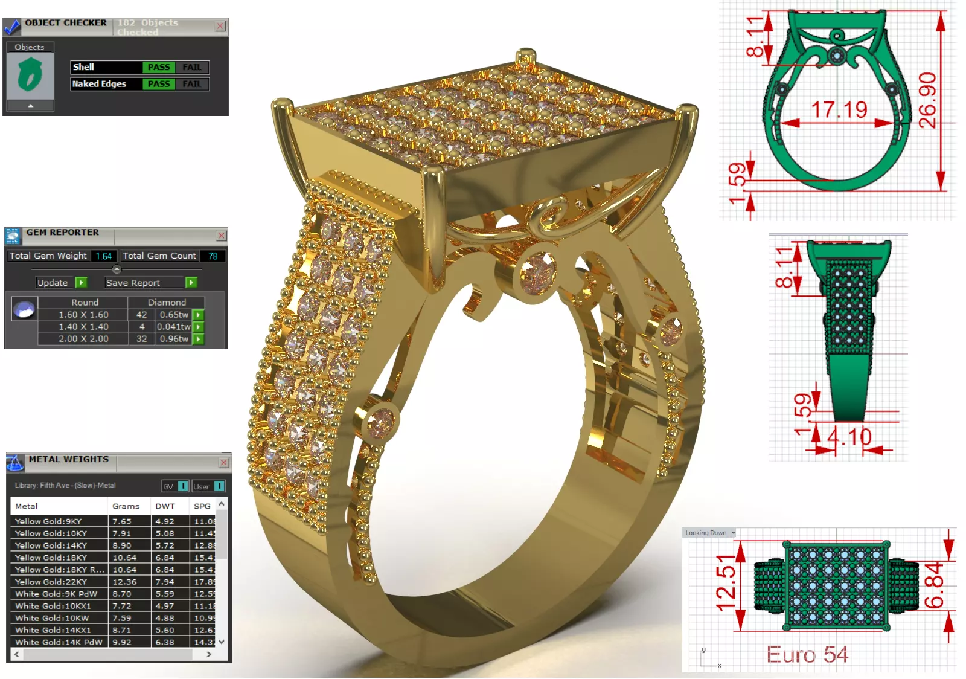Image resolution: width=966 pixels, height=679 pixels.
Task: Click FAIL on the Naked Edges row
Action: click(192, 84)
